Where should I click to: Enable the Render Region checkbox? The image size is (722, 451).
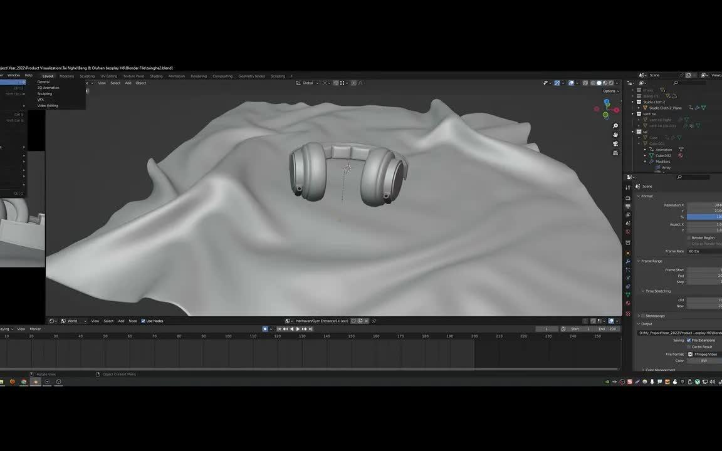(688, 237)
